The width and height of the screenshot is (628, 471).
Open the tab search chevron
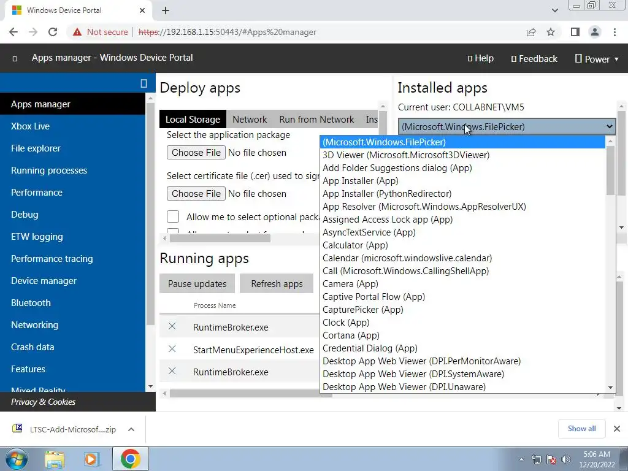tap(554, 10)
